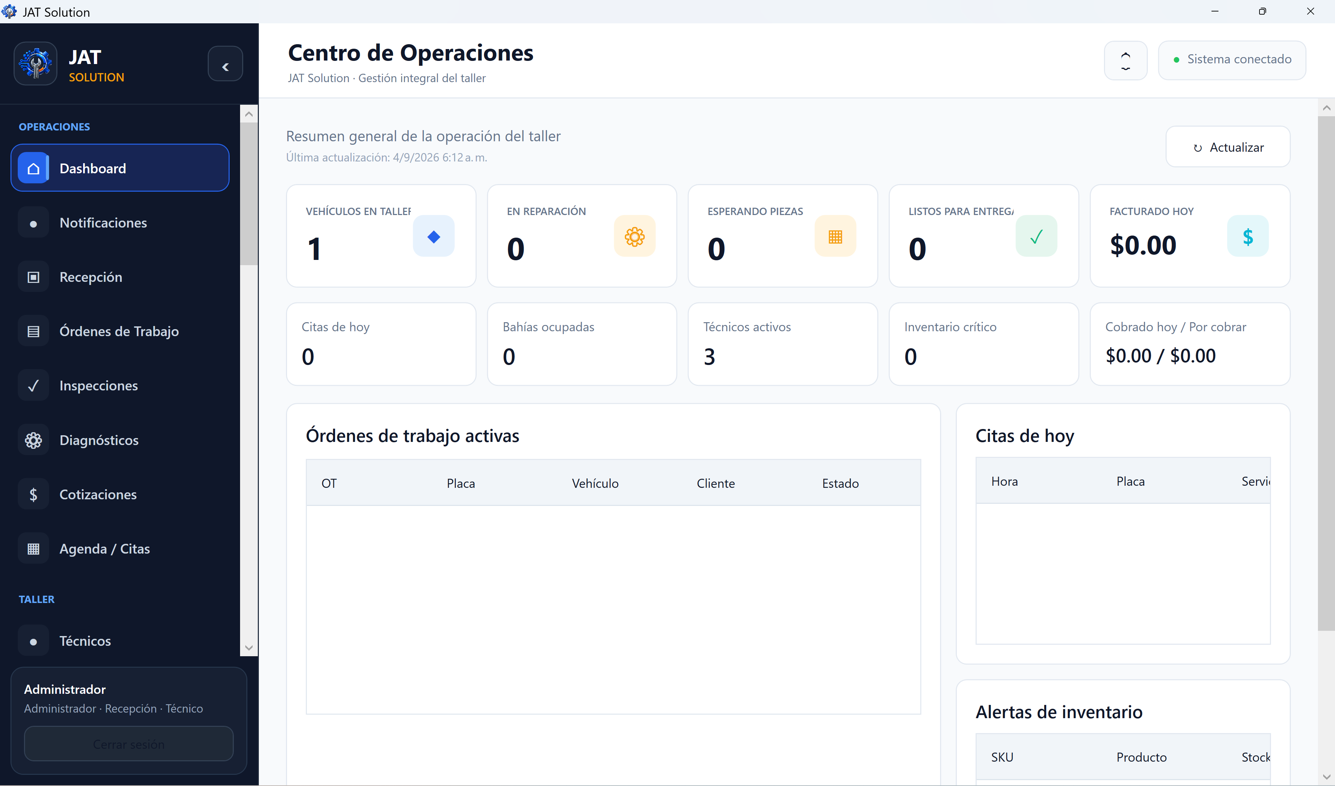Click the Inspecciones checkmark icon
Viewport: 1335px width, 786px height.
click(33, 386)
